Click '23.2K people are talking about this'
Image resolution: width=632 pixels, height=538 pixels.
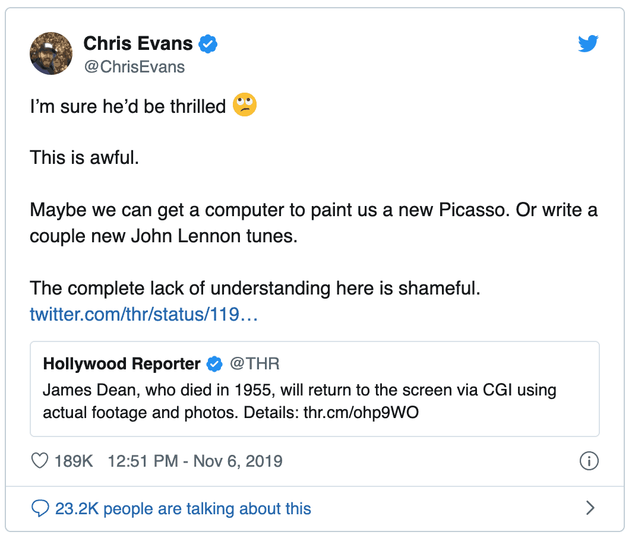pos(181,508)
